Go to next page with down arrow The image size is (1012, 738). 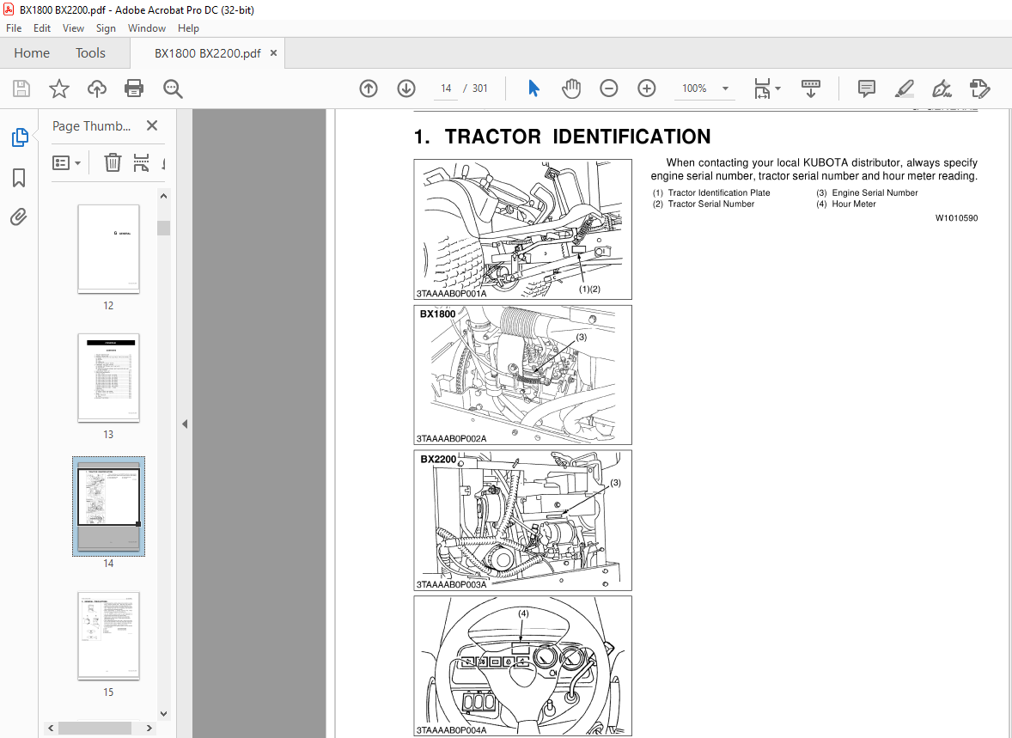406,88
